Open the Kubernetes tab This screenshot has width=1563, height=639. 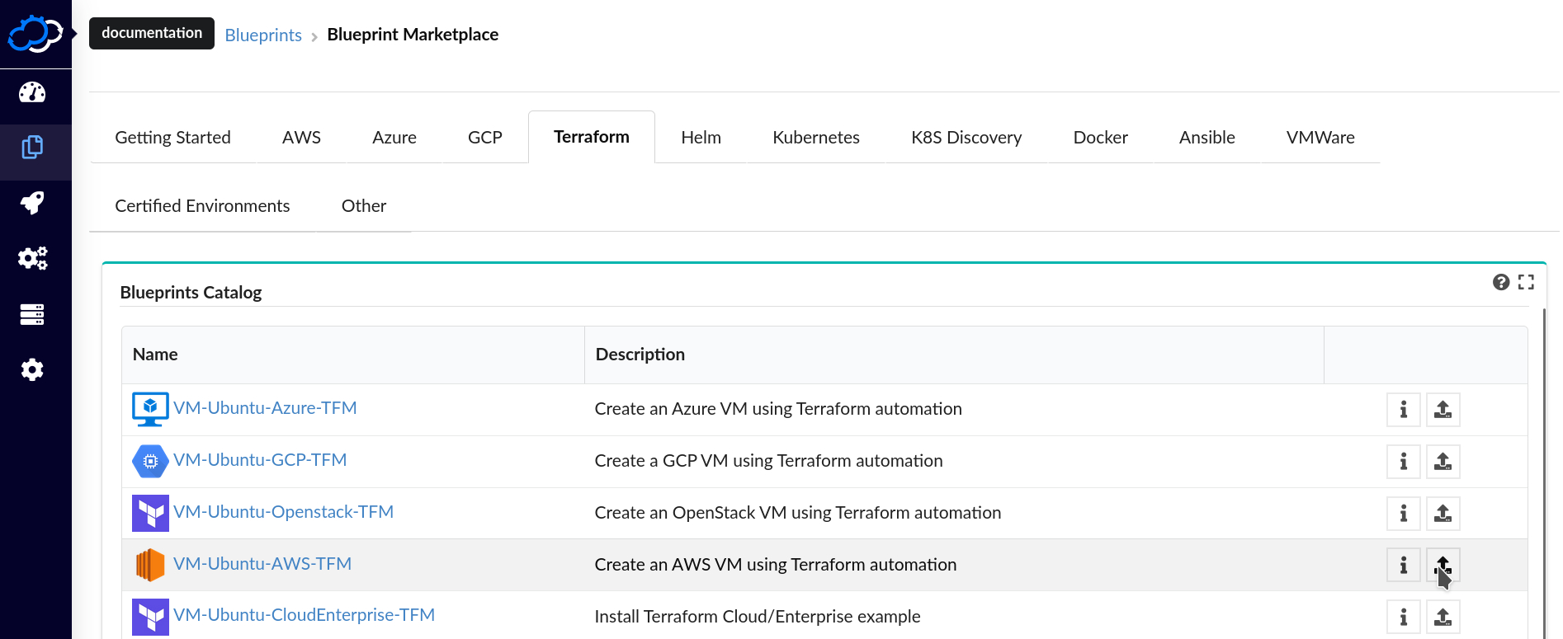pyautogui.click(x=816, y=138)
